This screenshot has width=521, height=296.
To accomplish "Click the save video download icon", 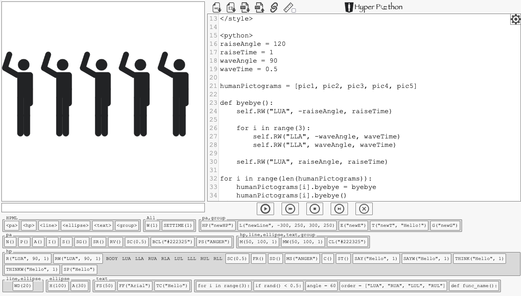I will [231, 7].
